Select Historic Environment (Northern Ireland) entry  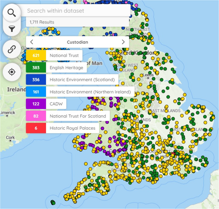(80, 92)
